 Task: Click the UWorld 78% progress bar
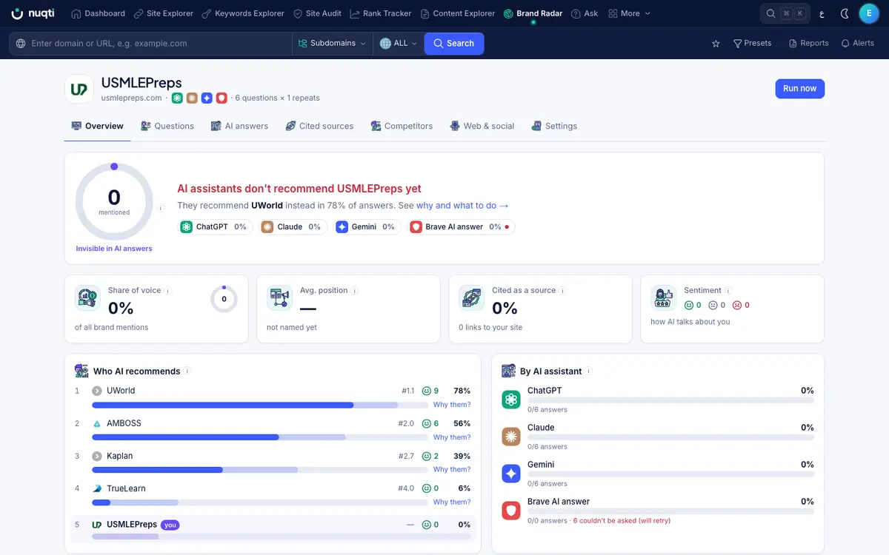[x=259, y=405]
